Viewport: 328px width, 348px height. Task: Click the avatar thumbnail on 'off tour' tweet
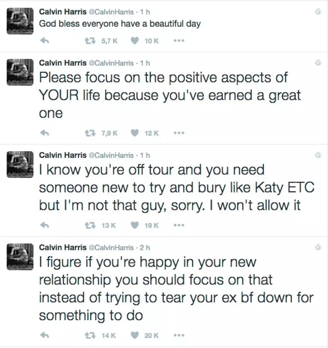(x=20, y=165)
